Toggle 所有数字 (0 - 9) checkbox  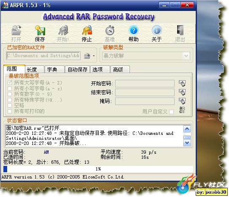[x=10, y=94]
